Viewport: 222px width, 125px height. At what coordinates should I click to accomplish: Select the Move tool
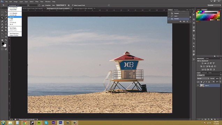tap(6, 12)
